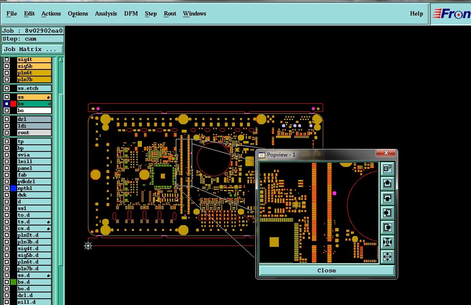Toggle the npth1 layer checkbox

(7, 188)
